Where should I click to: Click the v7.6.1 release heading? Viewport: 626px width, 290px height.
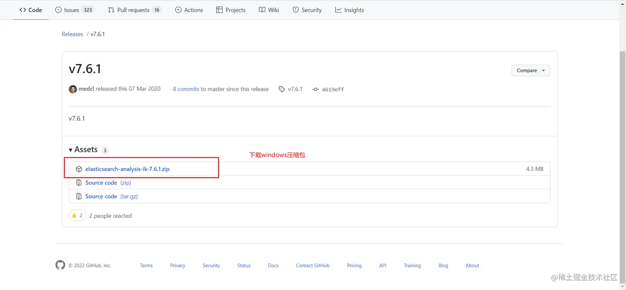(x=85, y=69)
